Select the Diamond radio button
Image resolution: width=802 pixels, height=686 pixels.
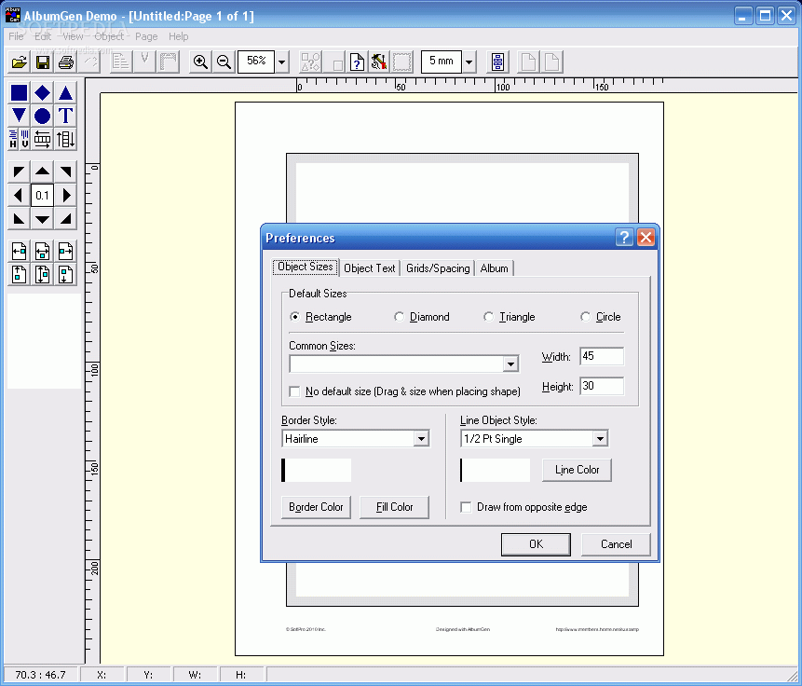click(399, 317)
